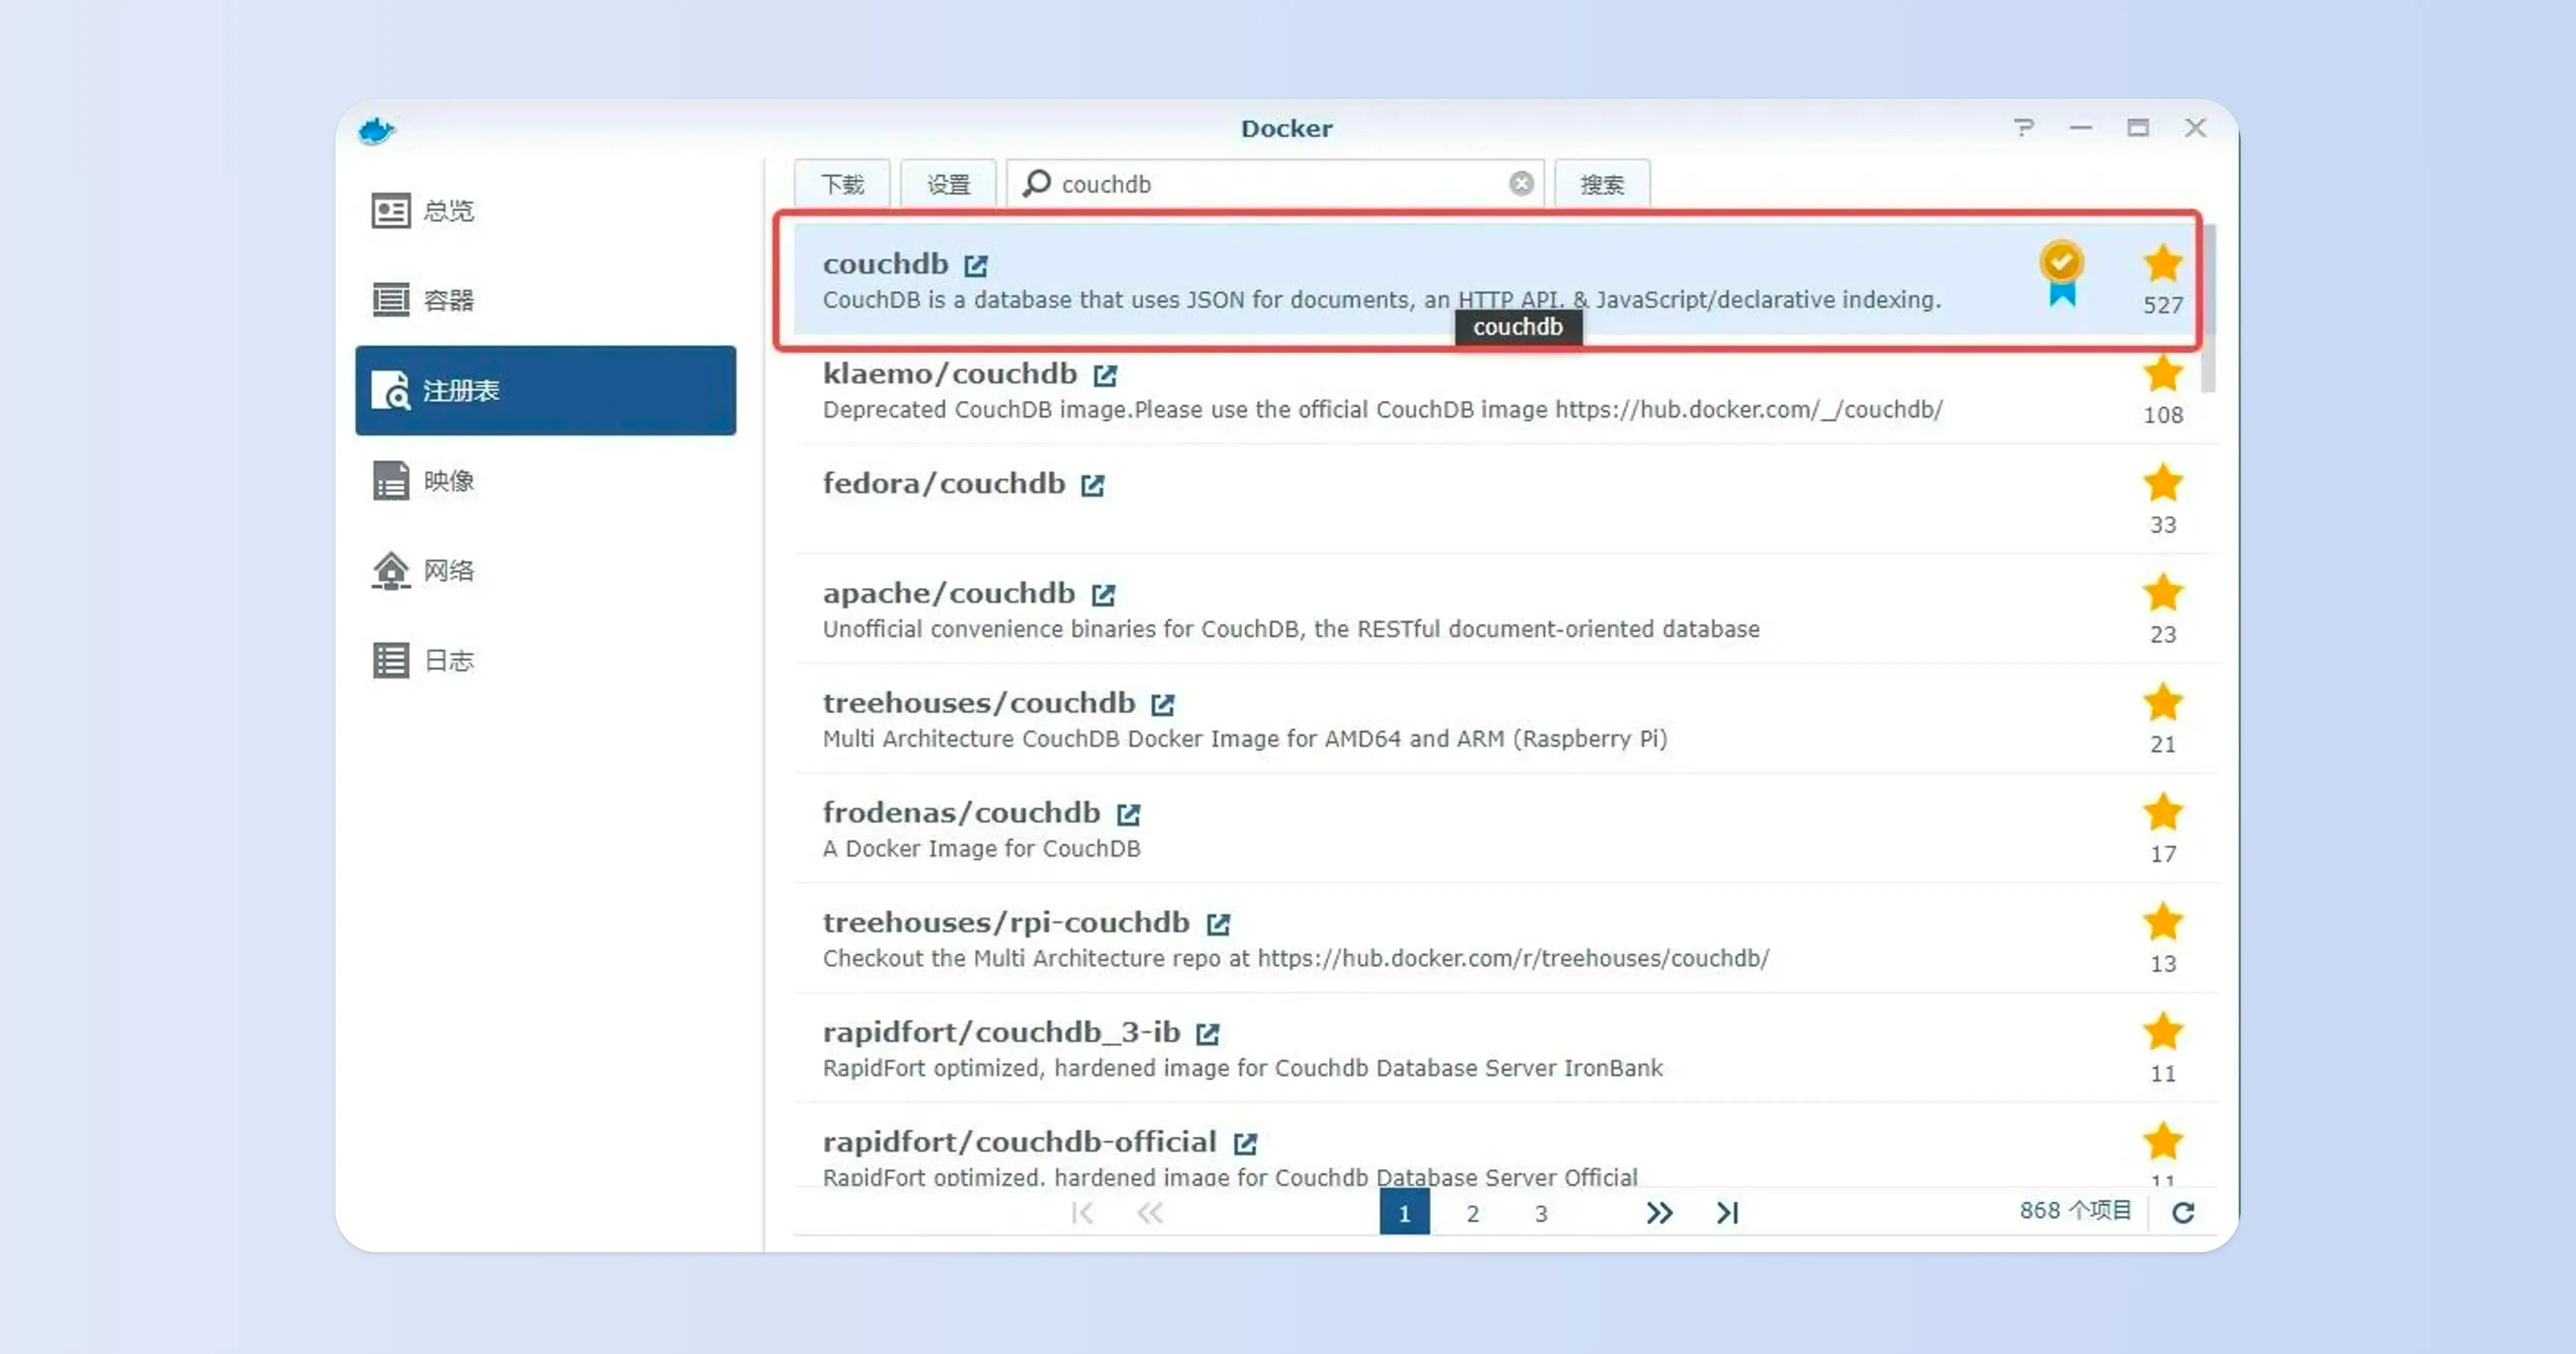Go back with the double-arrow previous icon

tap(1150, 1213)
